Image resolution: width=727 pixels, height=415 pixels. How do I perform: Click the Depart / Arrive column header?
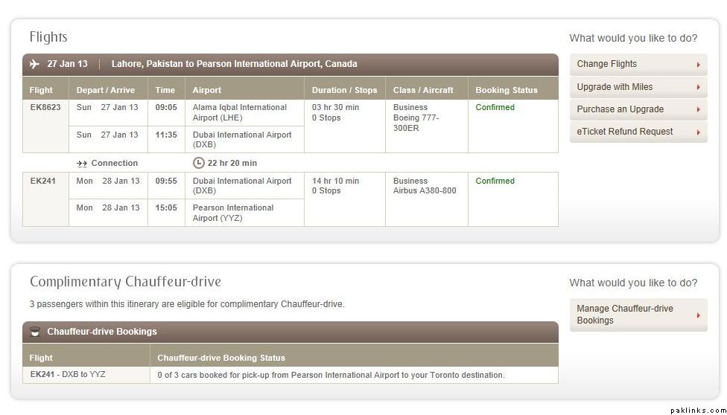106,90
